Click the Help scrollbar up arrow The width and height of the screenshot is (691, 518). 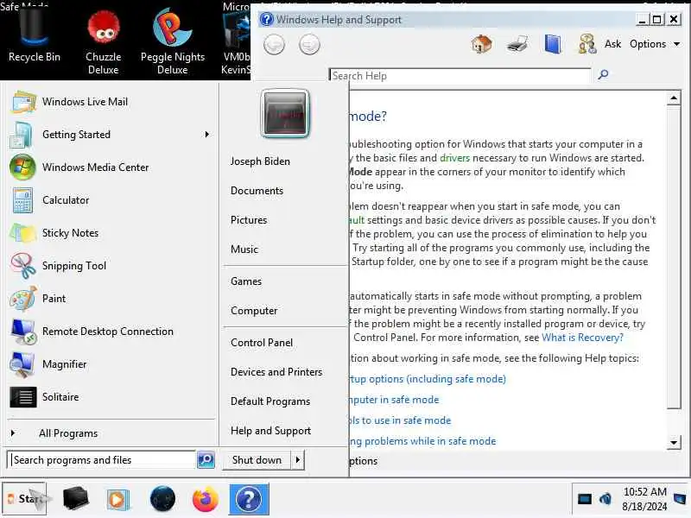click(674, 98)
